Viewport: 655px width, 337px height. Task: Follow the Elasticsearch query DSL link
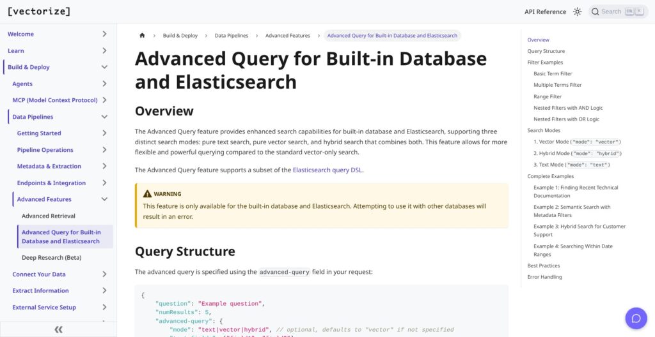point(327,170)
